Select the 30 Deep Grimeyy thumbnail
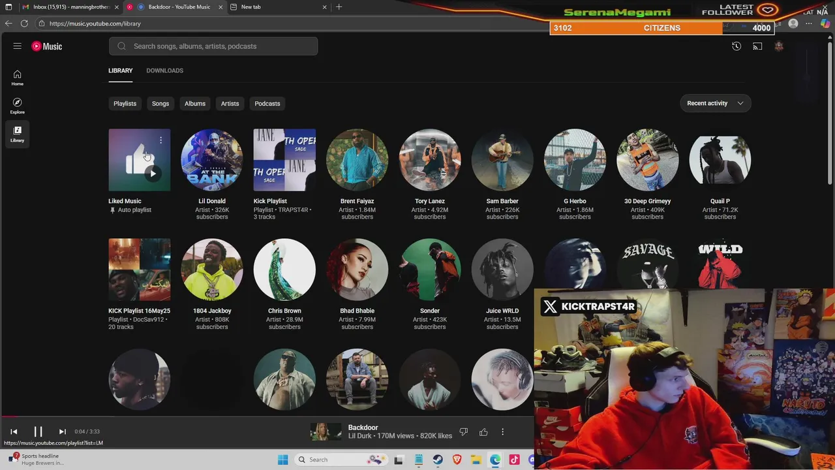 click(647, 160)
